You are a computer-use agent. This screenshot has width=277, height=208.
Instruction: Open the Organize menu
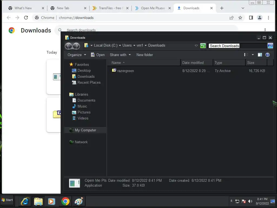[77, 55]
